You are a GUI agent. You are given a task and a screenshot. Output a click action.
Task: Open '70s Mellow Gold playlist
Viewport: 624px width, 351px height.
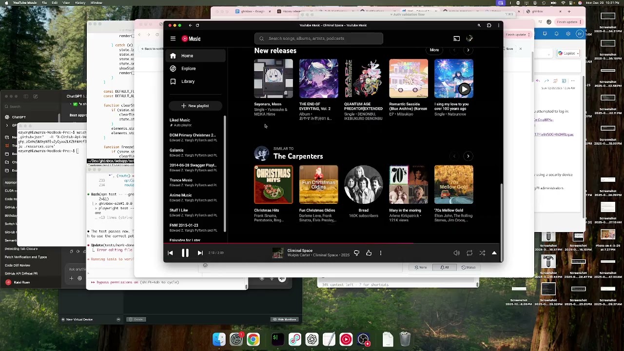[453, 184]
